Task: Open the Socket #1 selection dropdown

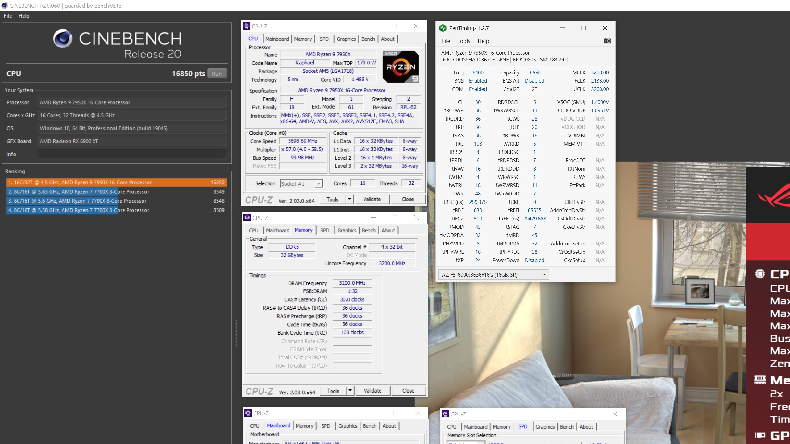Action: pyautogui.click(x=318, y=184)
